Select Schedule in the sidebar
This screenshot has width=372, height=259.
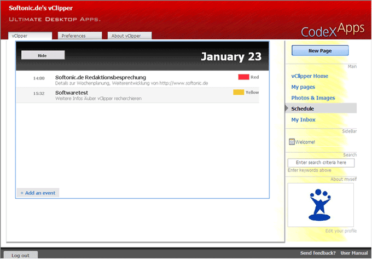(321, 108)
